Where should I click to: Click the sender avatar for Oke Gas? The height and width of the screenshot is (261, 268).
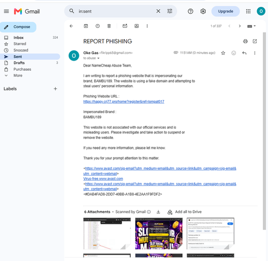point(74,56)
